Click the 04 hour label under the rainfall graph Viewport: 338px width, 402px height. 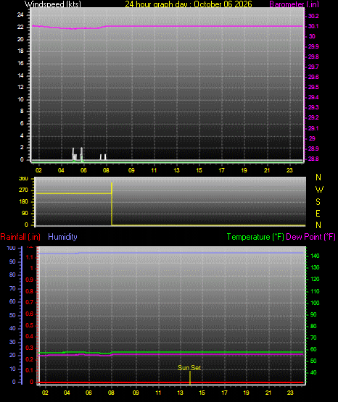(x=67, y=393)
